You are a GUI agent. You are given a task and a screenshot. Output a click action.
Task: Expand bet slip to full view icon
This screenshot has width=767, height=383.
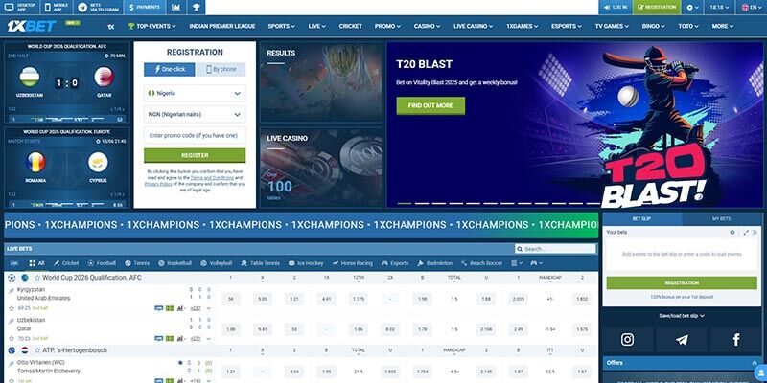[x=746, y=233]
